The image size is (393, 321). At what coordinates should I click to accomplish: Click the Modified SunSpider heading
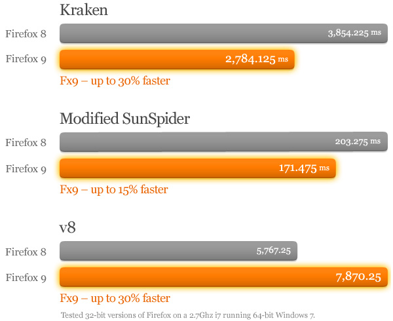[x=125, y=119]
